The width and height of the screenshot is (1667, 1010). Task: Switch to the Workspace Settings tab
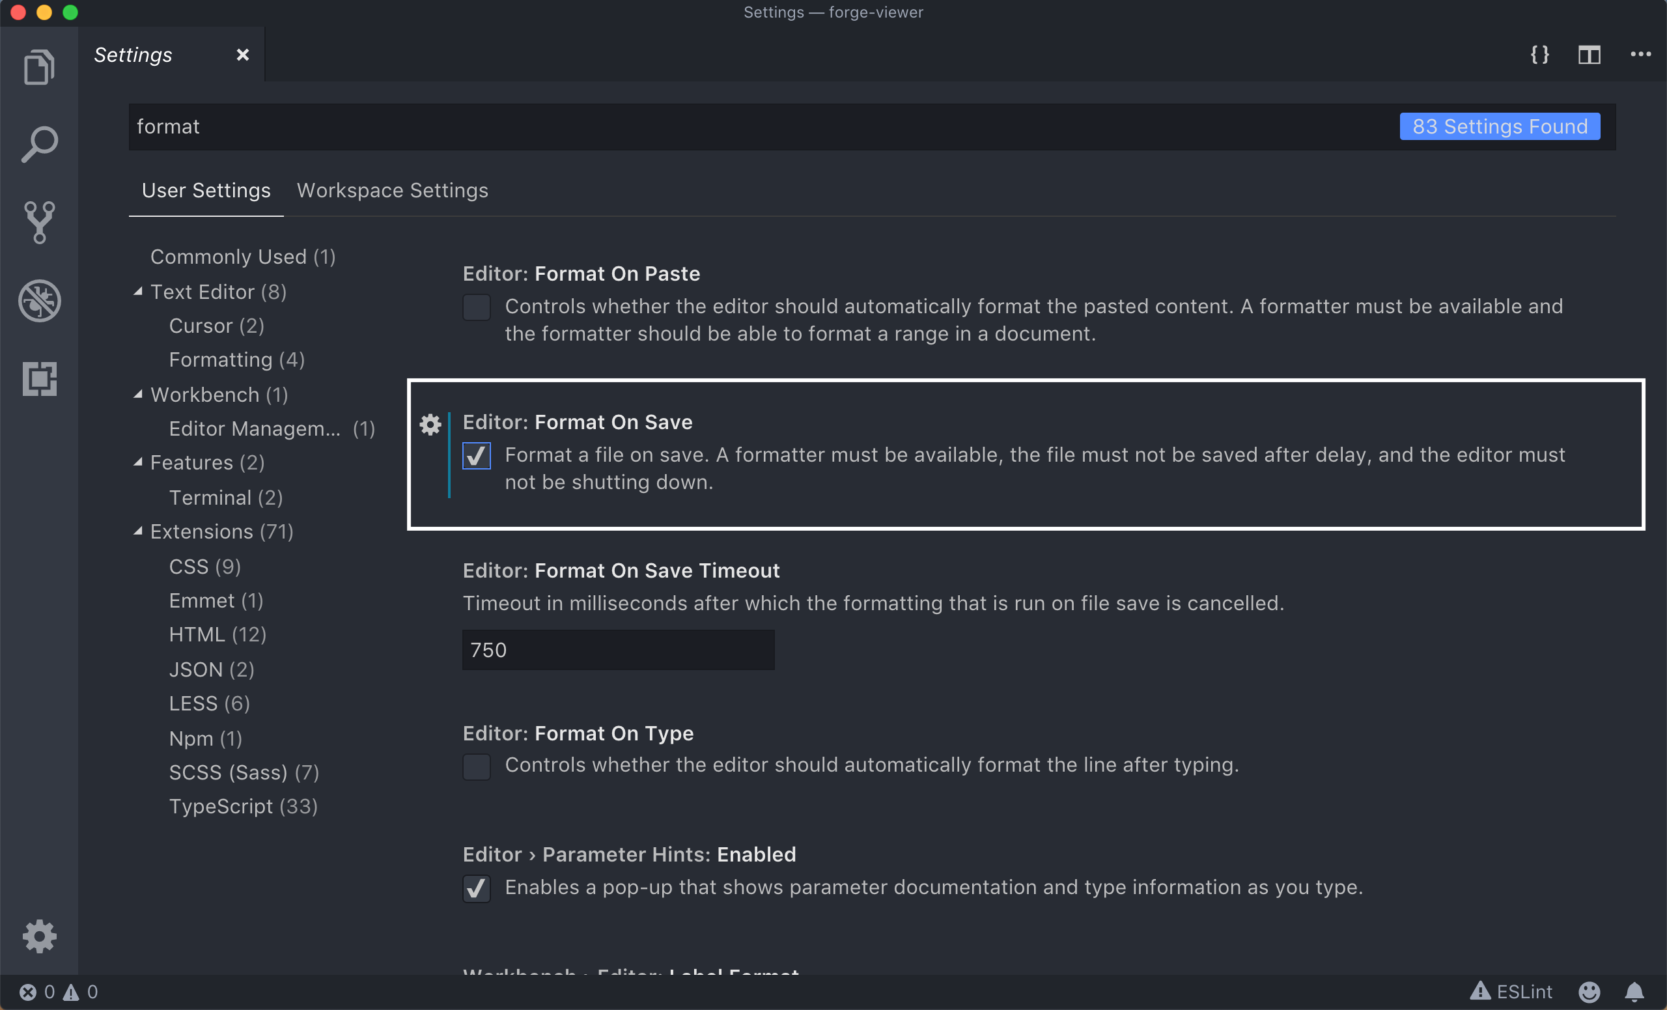tap(393, 191)
